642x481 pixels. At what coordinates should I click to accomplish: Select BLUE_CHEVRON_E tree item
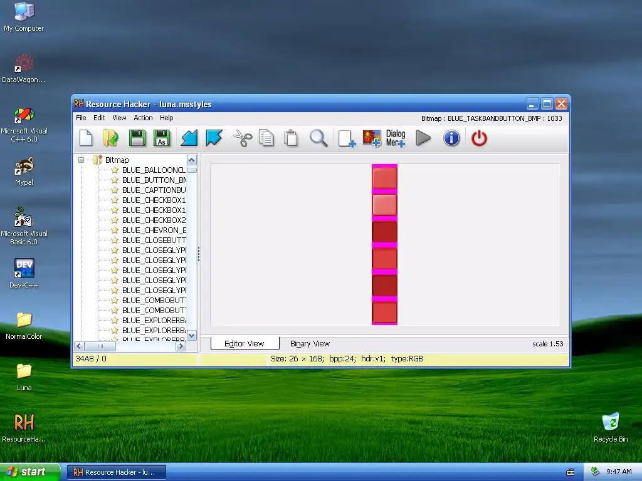(154, 230)
